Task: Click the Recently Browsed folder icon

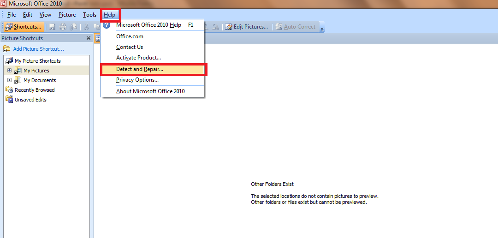Action: click(x=9, y=90)
